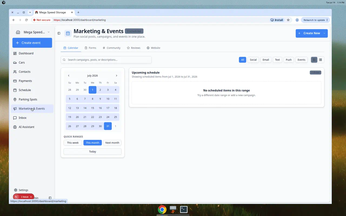Open Create New dropdown arrow
Screen dimensions: 346x216
click(x=324, y=33)
